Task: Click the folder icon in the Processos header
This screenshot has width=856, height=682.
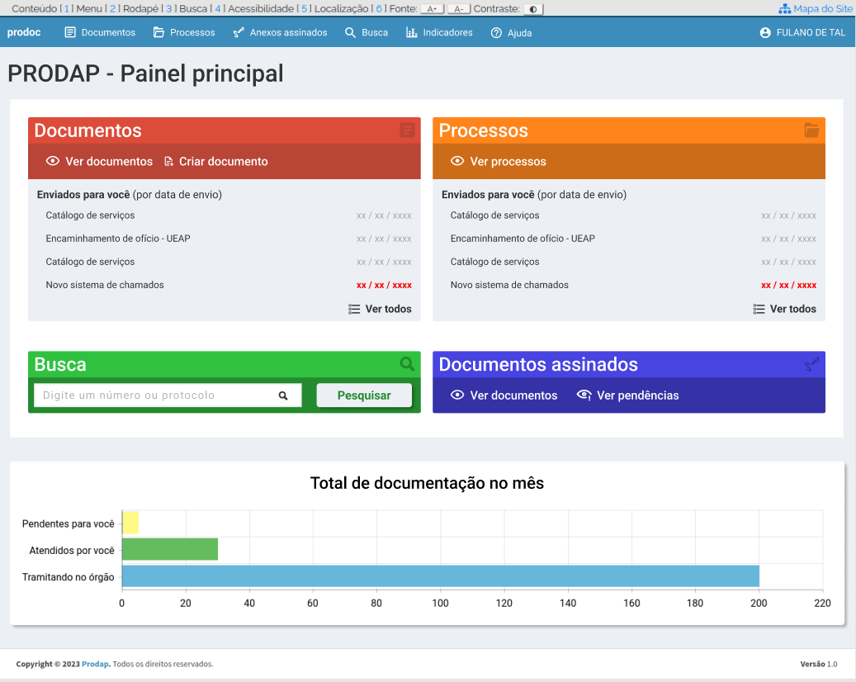Action: (x=811, y=130)
